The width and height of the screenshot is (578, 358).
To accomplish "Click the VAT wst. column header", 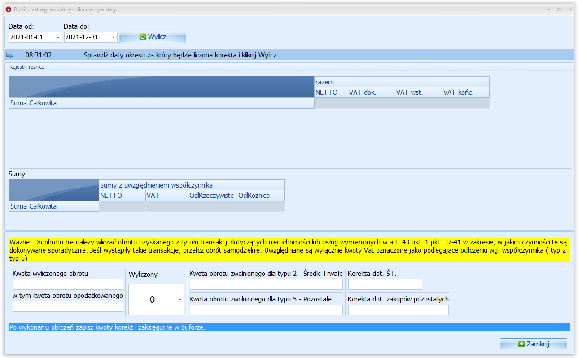I will tap(419, 92).
